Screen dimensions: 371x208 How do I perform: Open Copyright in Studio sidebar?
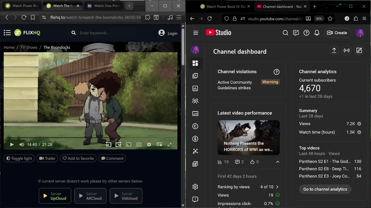click(x=195, y=126)
